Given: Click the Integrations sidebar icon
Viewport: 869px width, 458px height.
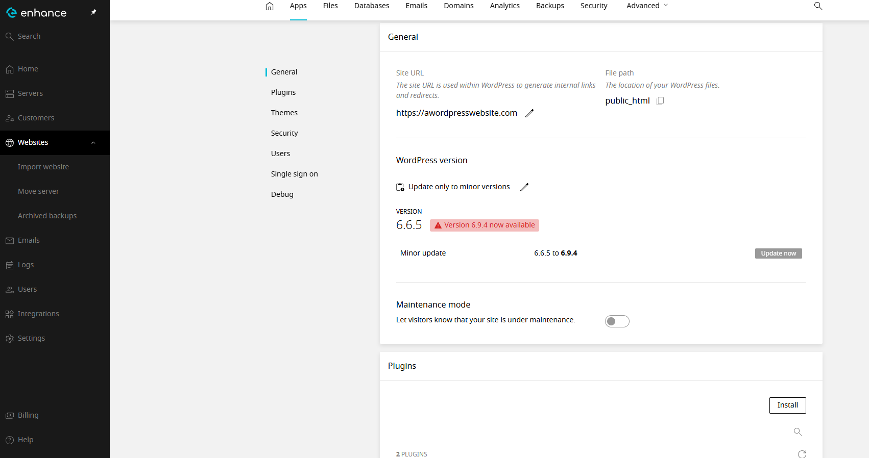Looking at the screenshot, I should click(10, 314).
